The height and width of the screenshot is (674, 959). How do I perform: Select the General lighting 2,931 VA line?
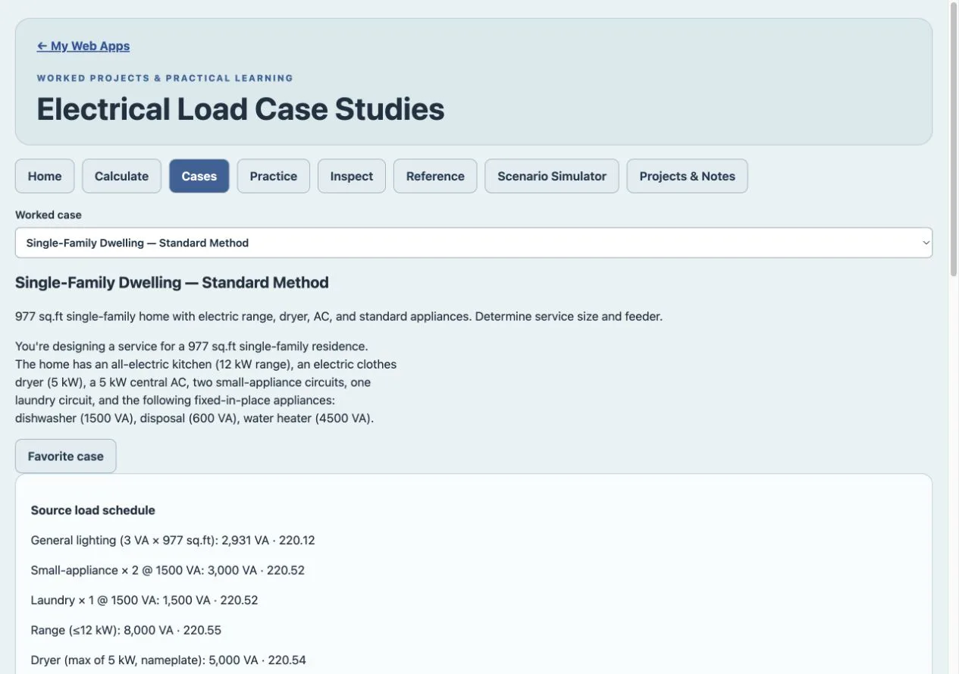(173, 541)
